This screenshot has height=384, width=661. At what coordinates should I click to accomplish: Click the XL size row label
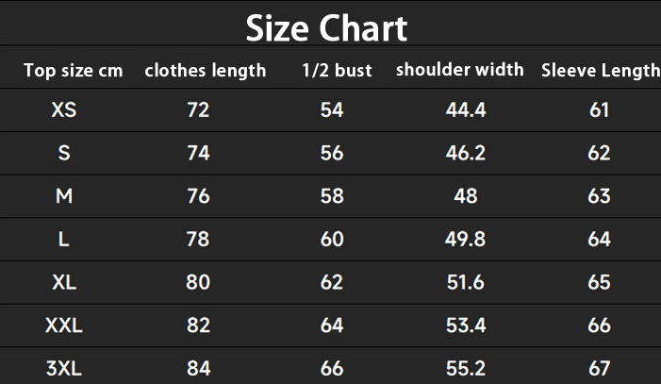pyautogui.click(x=64, y=282)
